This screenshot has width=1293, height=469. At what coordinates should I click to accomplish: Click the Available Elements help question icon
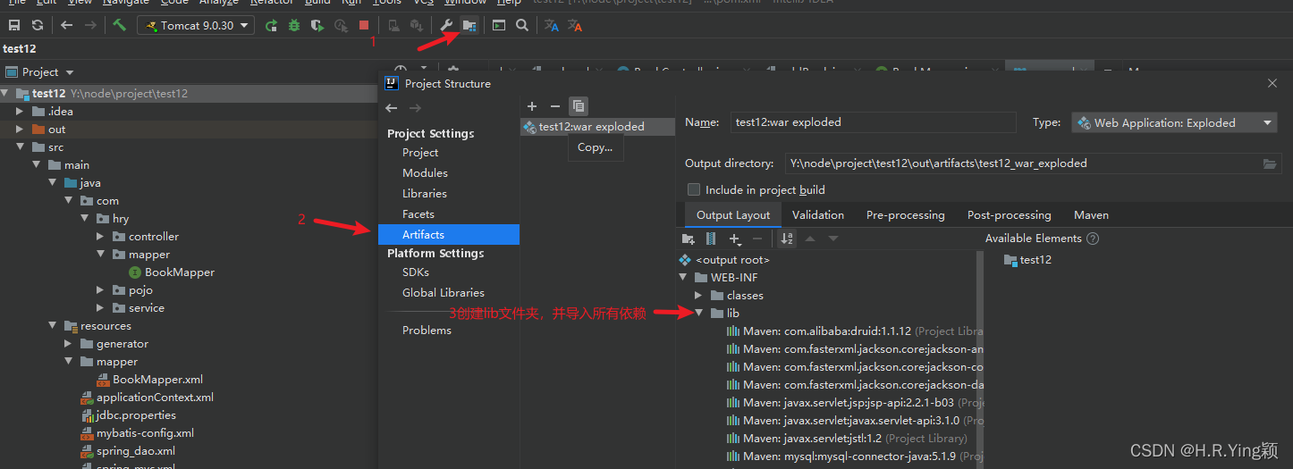pos(1092,239)
